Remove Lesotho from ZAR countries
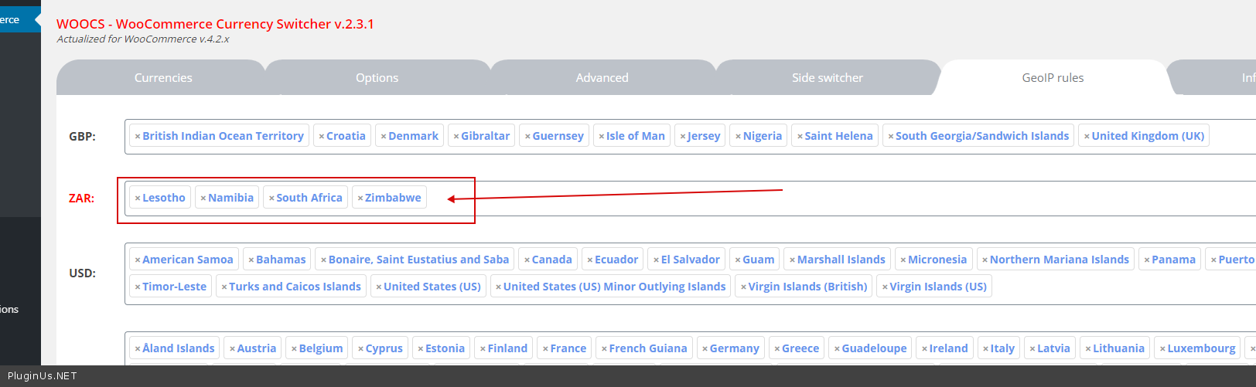The height and width of the screenshot is (387, 1256). tap(138, 199)
